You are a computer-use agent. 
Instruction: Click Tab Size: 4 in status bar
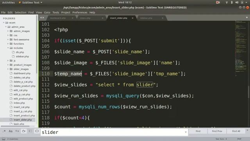(221, 139)
